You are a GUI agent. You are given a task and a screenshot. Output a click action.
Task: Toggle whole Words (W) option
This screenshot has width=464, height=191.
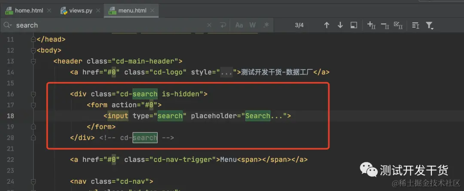point(253,25)
